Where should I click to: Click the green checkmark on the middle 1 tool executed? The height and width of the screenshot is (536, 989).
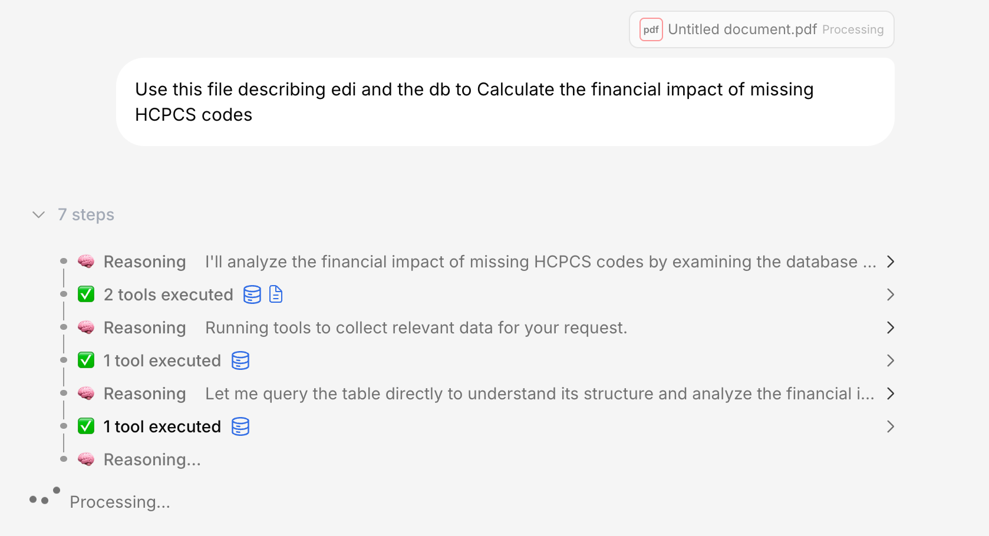click(86, 360)
